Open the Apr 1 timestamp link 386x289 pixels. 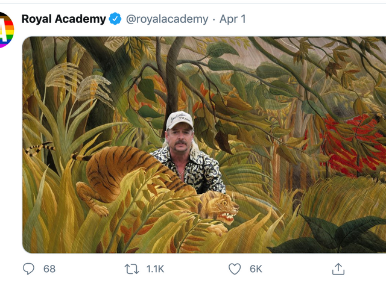click(233, 19)
